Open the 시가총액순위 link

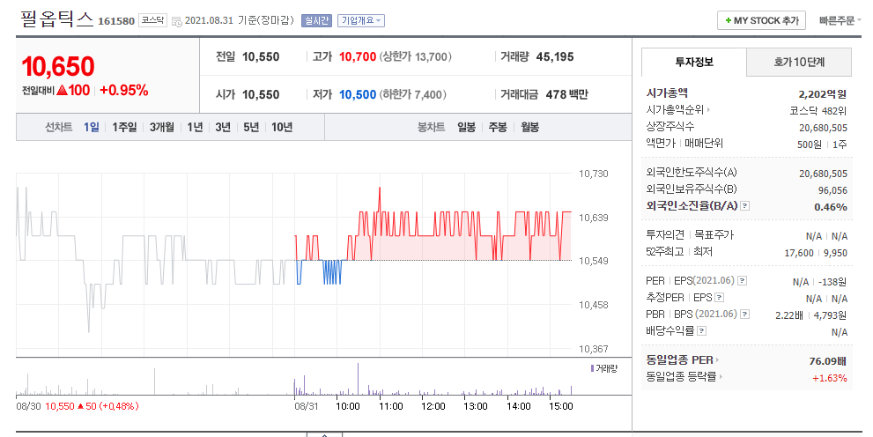pyautogui.click(x=675, y=110)
